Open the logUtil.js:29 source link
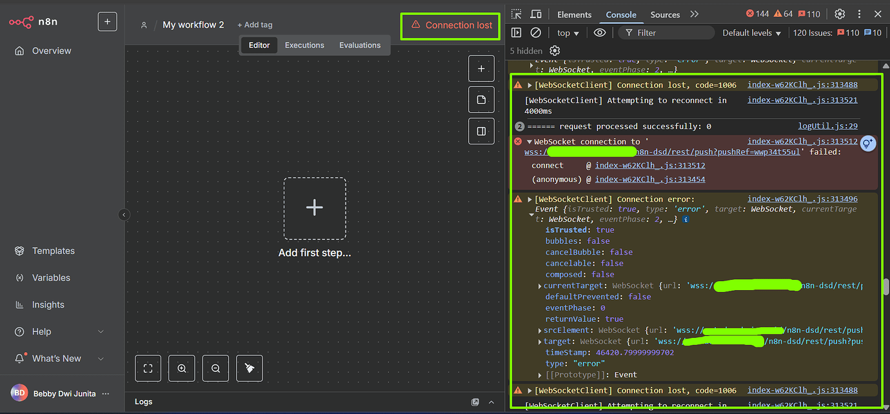Image resolution: width=890 pixels, height=414 pixels. click(x=827, y=126)
